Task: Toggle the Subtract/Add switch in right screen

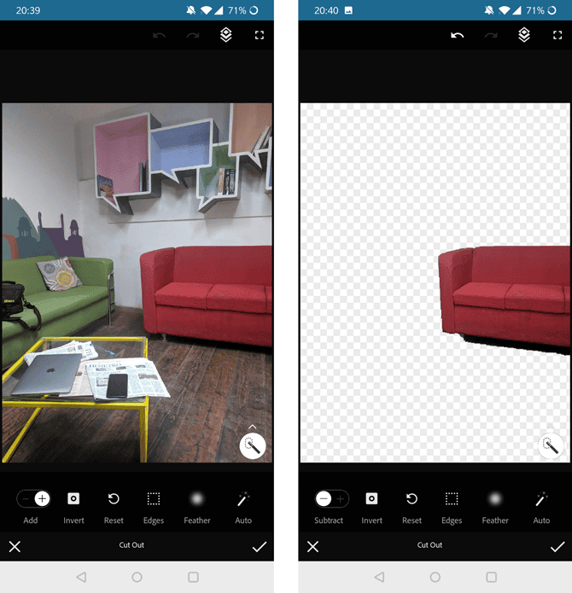Action: pos(332,499)
